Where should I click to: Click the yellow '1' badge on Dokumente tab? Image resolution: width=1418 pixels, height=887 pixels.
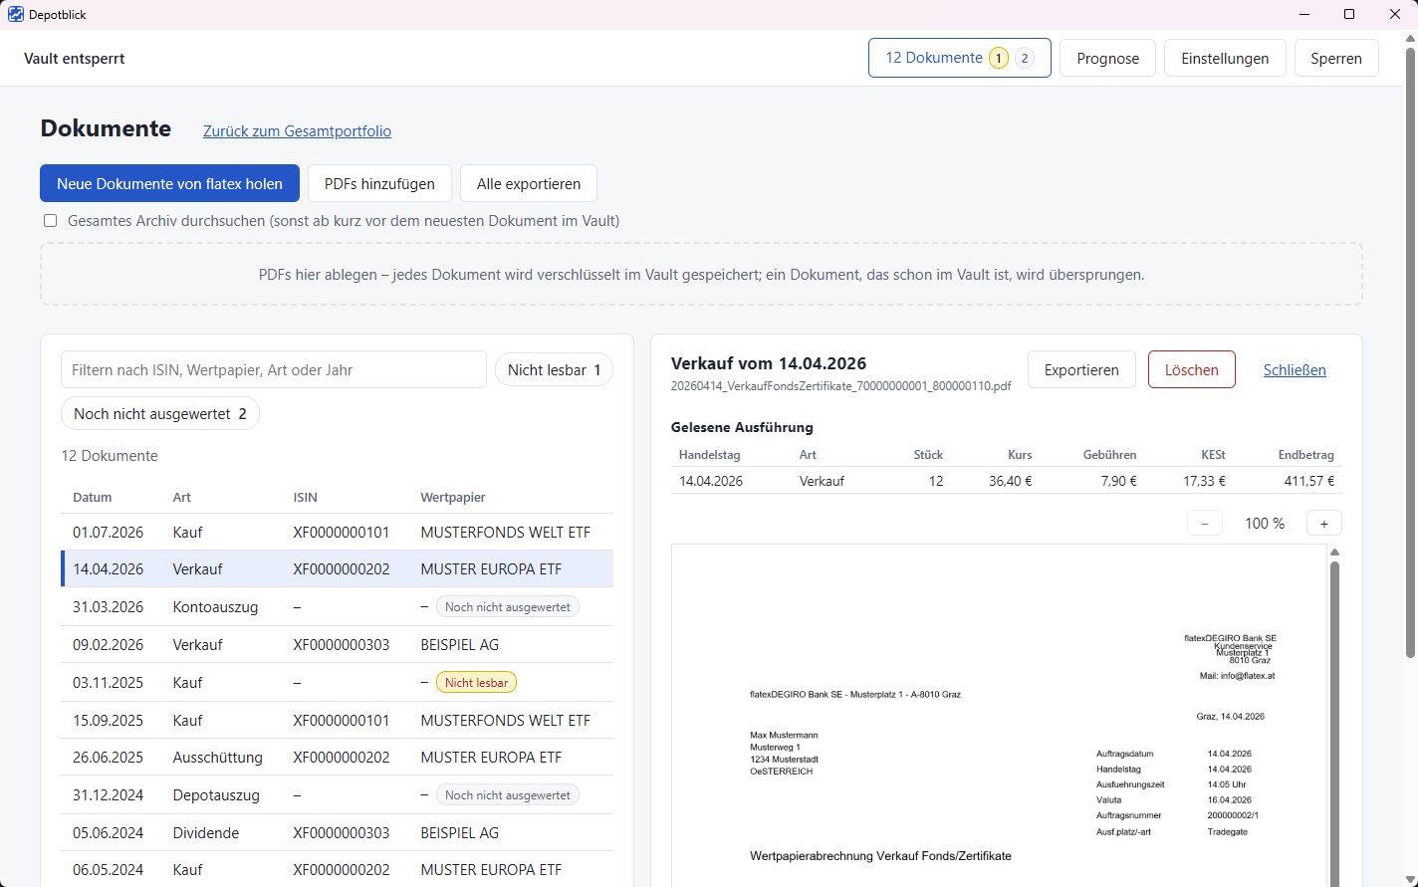click(x=999, y=59)
